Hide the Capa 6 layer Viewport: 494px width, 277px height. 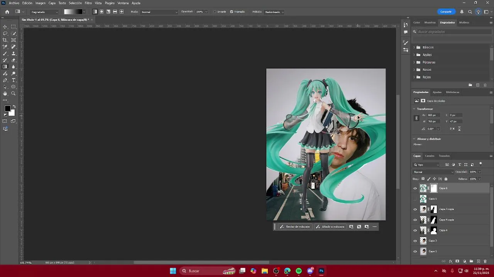[415, 189]
